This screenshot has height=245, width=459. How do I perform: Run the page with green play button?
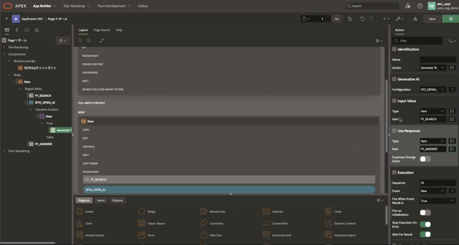coord(450,19)
